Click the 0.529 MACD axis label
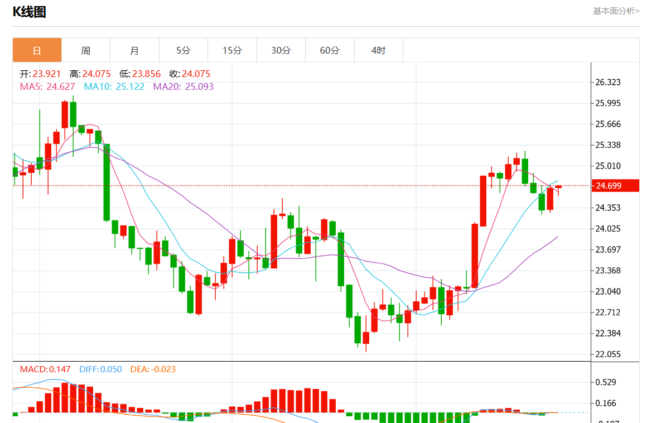The height and width of the screenshot is (423, 661). pos(606,382)
